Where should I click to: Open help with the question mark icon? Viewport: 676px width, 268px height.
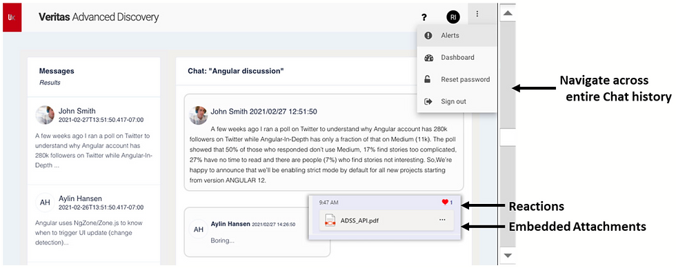424,17
